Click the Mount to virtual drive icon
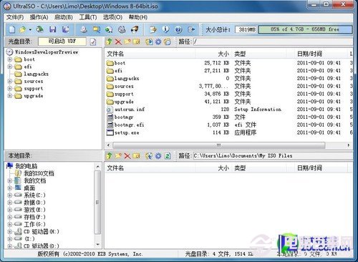Viewport: 358px width, 262px height. (122, 29)
